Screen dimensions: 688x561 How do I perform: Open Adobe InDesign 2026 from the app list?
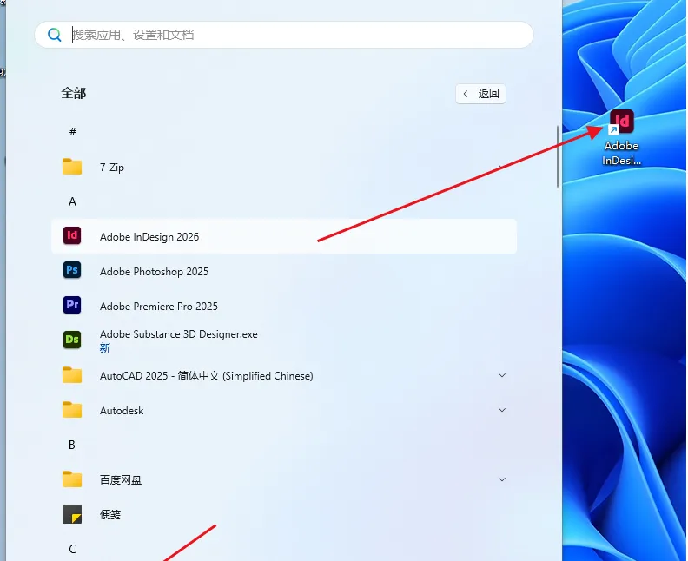284,236
